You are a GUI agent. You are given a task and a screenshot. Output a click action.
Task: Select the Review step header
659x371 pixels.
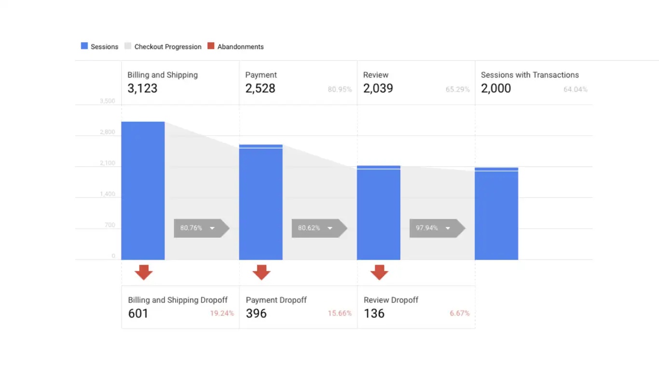point(376,75)
